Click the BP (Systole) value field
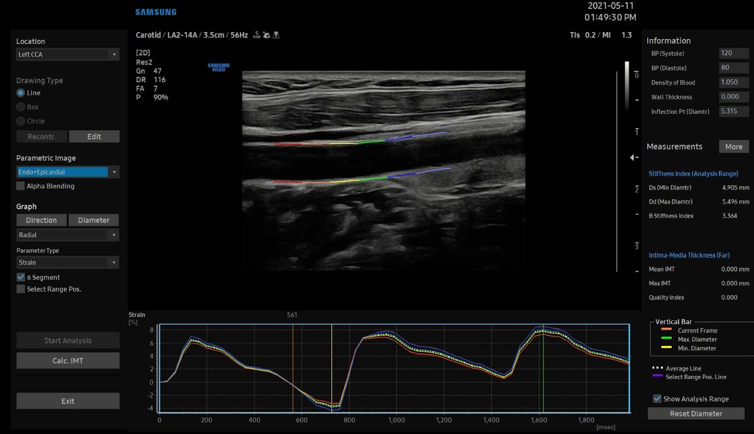This screenshot has height=434, width=754. point(733,53)
